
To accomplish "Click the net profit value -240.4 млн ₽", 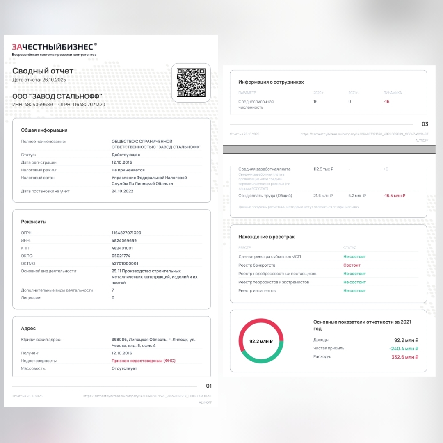I will pyautogui.click(x=404, y=349).
